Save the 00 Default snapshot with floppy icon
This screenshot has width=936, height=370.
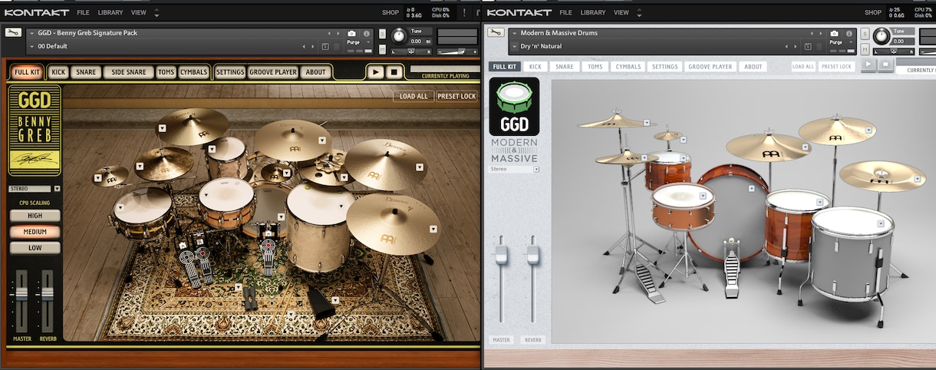[325, 47]
